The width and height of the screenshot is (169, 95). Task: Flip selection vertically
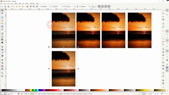pyautogui.click(x=23, y=7)
